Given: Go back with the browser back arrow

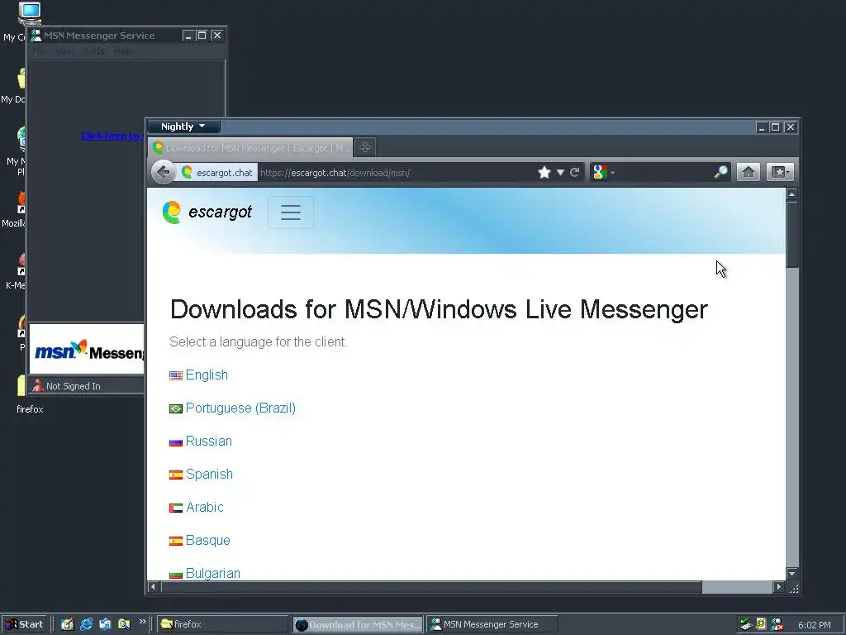Looking at the screenshot, I should tap(163, 172).
